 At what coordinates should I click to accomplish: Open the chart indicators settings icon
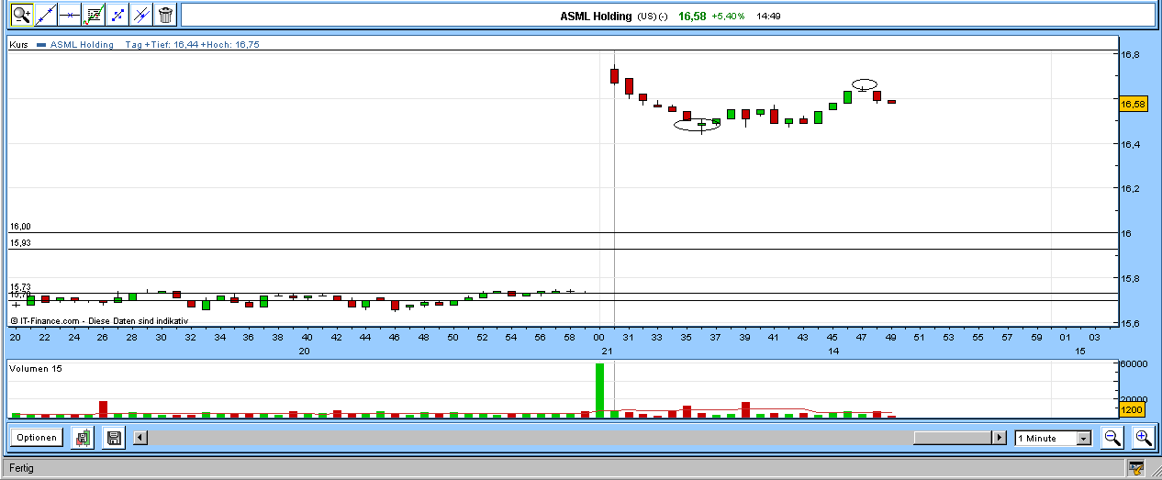pos(93,15)
